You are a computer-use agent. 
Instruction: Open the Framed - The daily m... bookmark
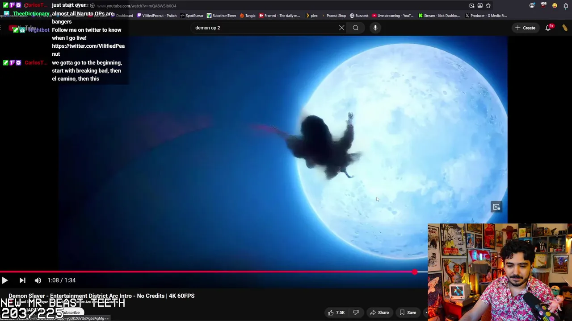pos(279,16)
